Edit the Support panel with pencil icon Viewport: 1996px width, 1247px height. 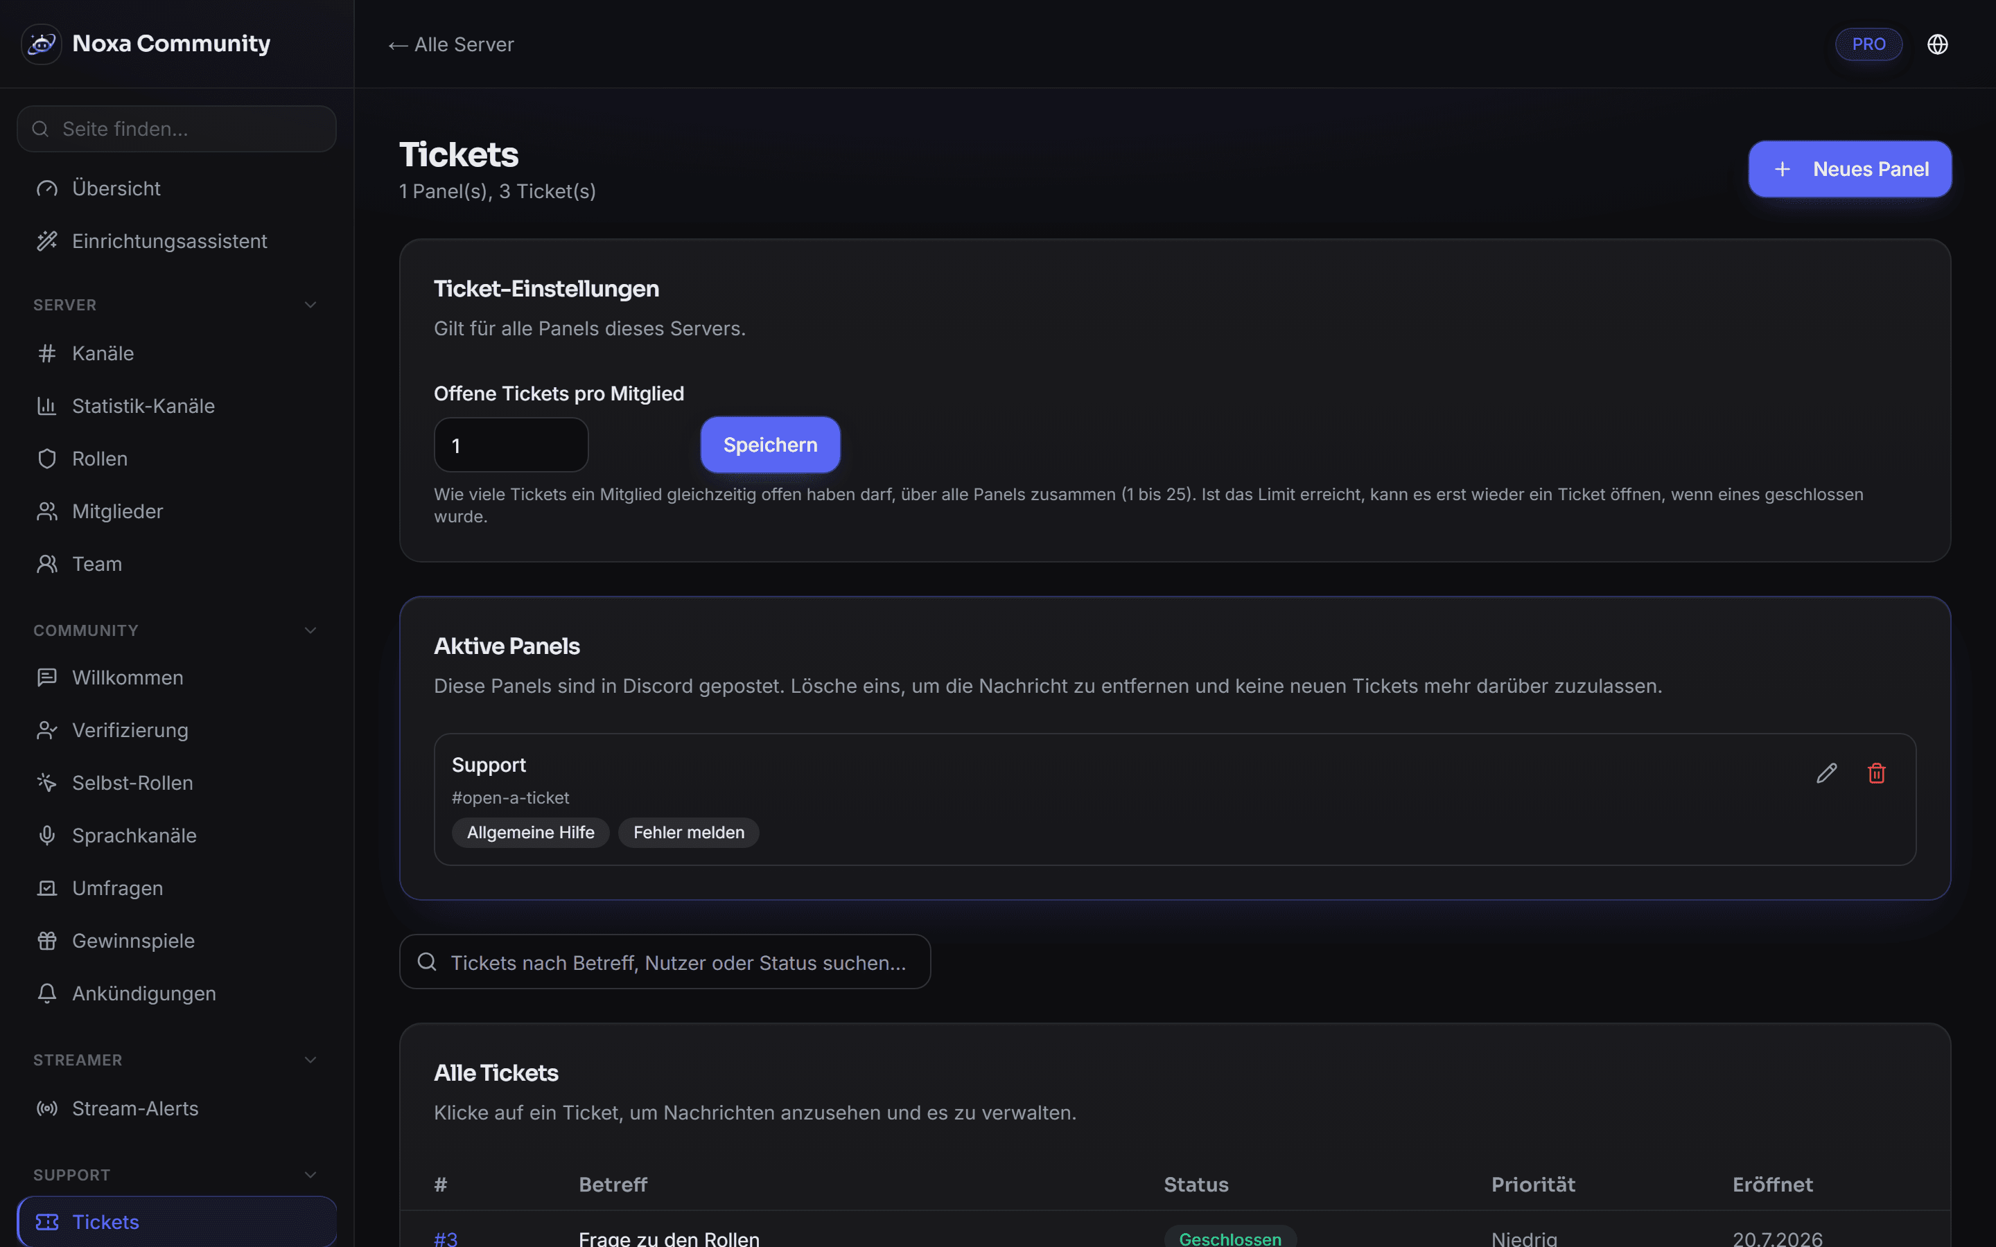pyautogui.click(x=1826, y=772)
